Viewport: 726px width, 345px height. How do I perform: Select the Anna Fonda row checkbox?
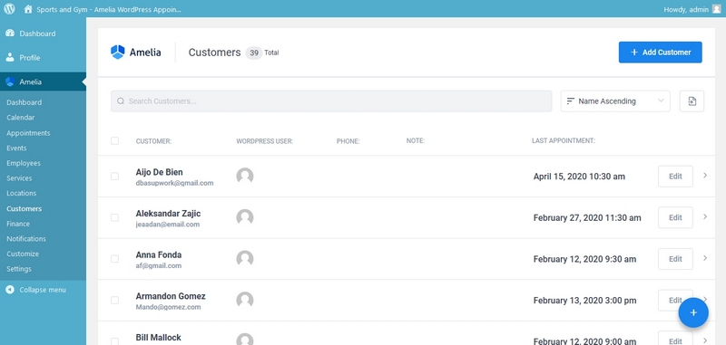coord(115,259)
